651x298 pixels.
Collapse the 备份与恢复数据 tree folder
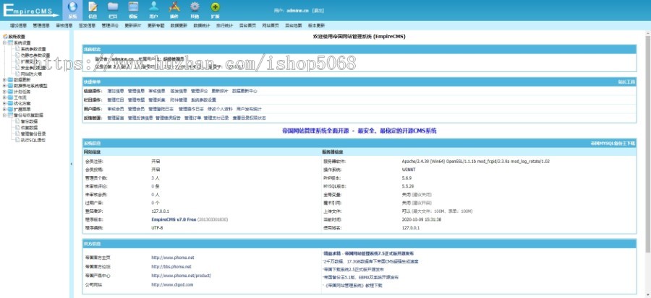point(4,115)
